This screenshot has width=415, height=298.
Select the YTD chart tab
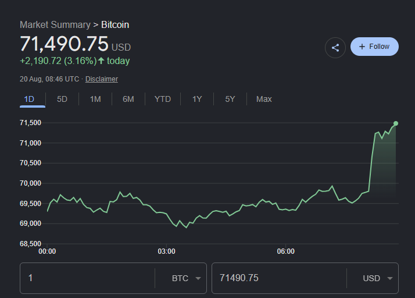click(163, 99)
